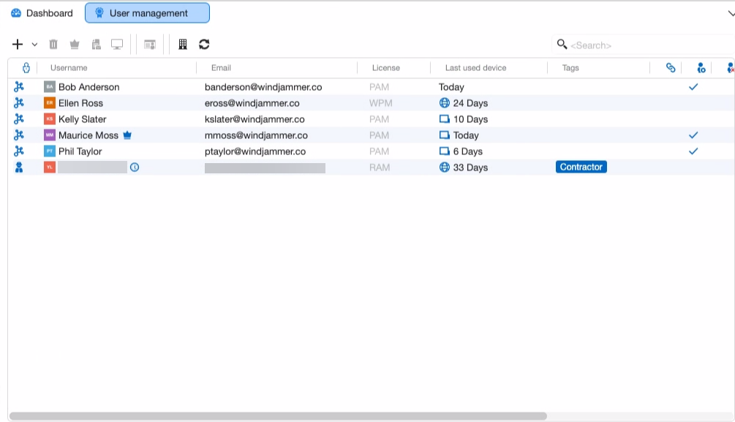Select the Maurice Moss username
Image resolution: width=735 pixels, height=422 pixels.
(x=88, y=135)
